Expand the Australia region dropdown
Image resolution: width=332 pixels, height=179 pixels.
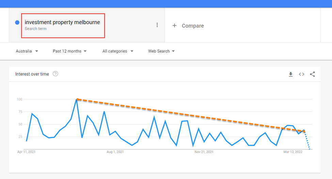tap(27, 51)
